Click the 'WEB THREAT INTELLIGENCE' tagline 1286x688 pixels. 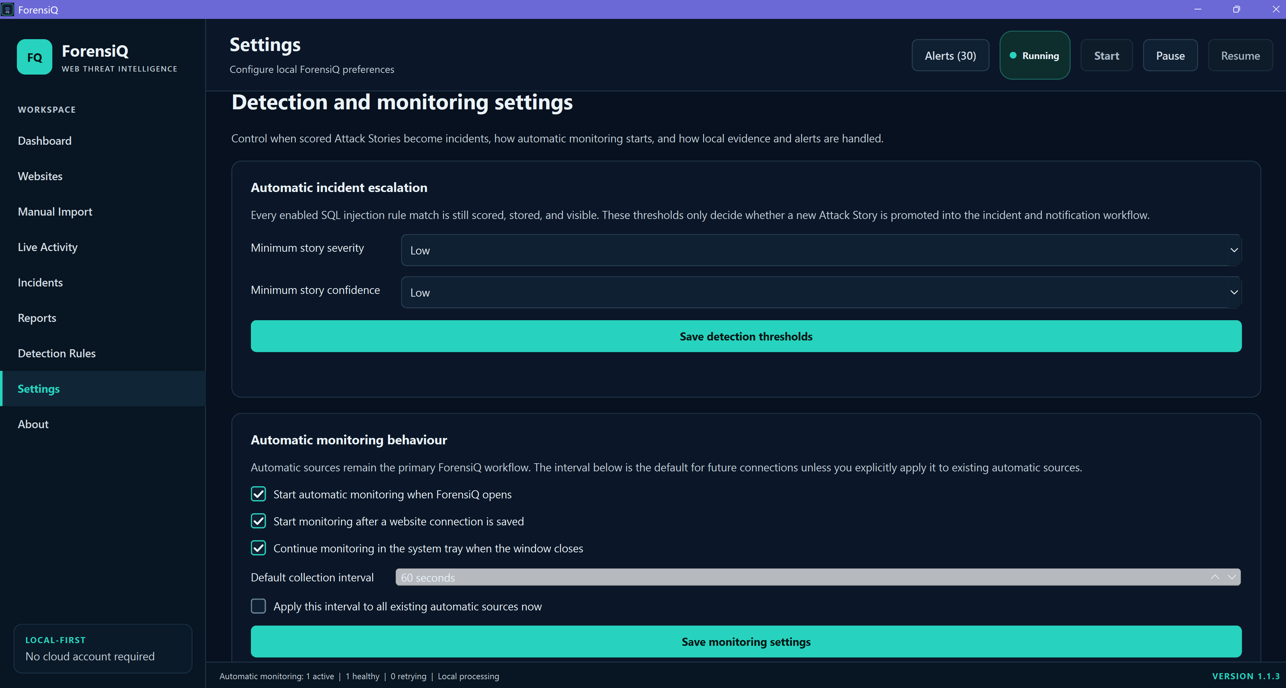click(119, 69)
